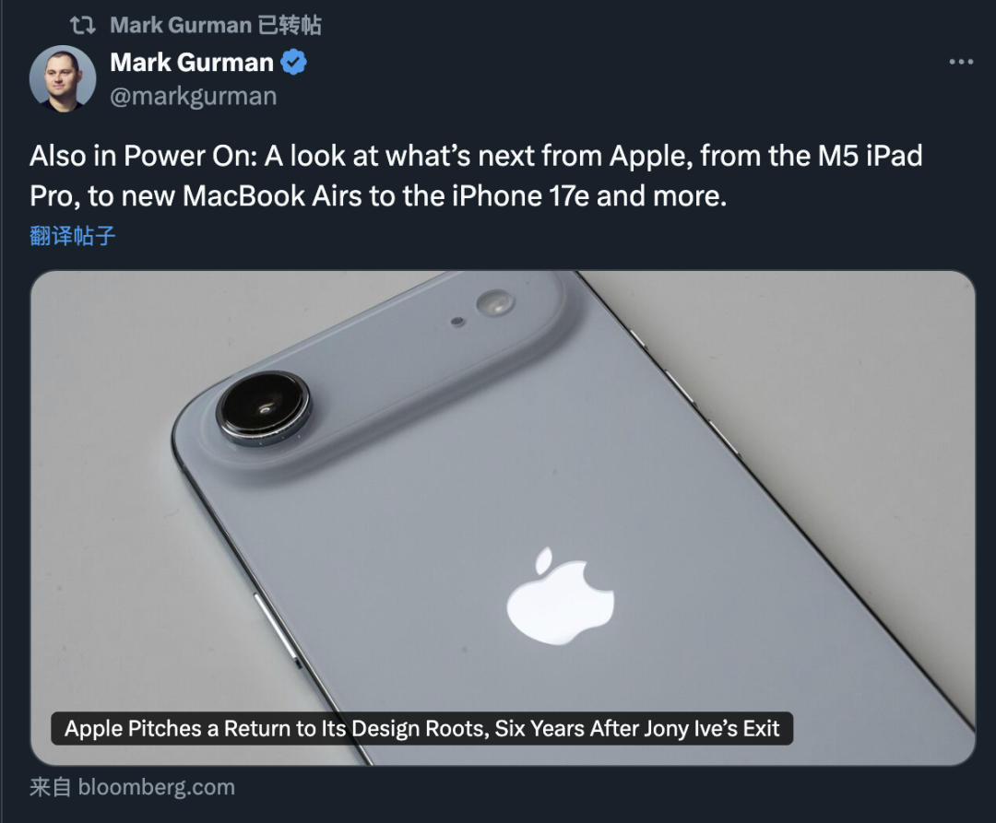
Task: Click the "Mark Gurman 已转帖" repost label
Action: click(x=216, y=26)
